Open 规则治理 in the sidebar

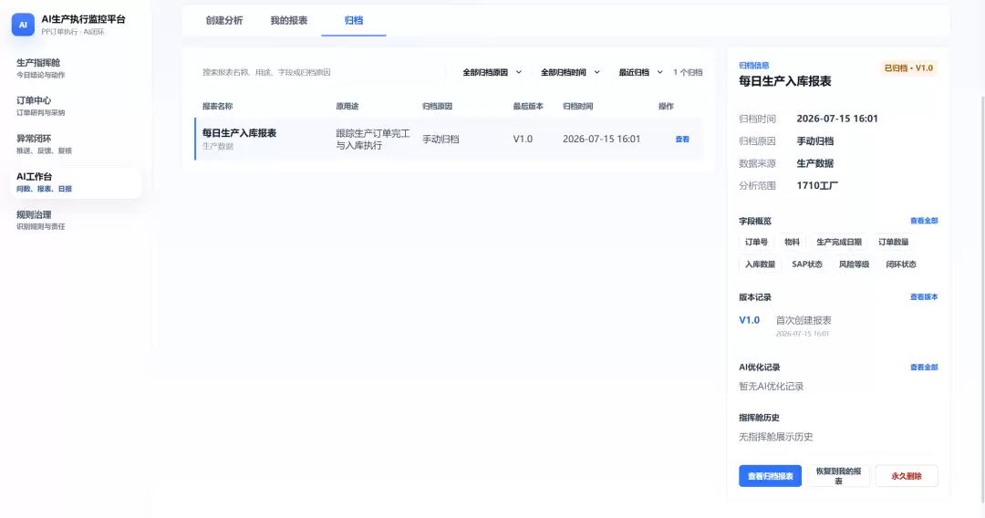[x=76, y=221]
